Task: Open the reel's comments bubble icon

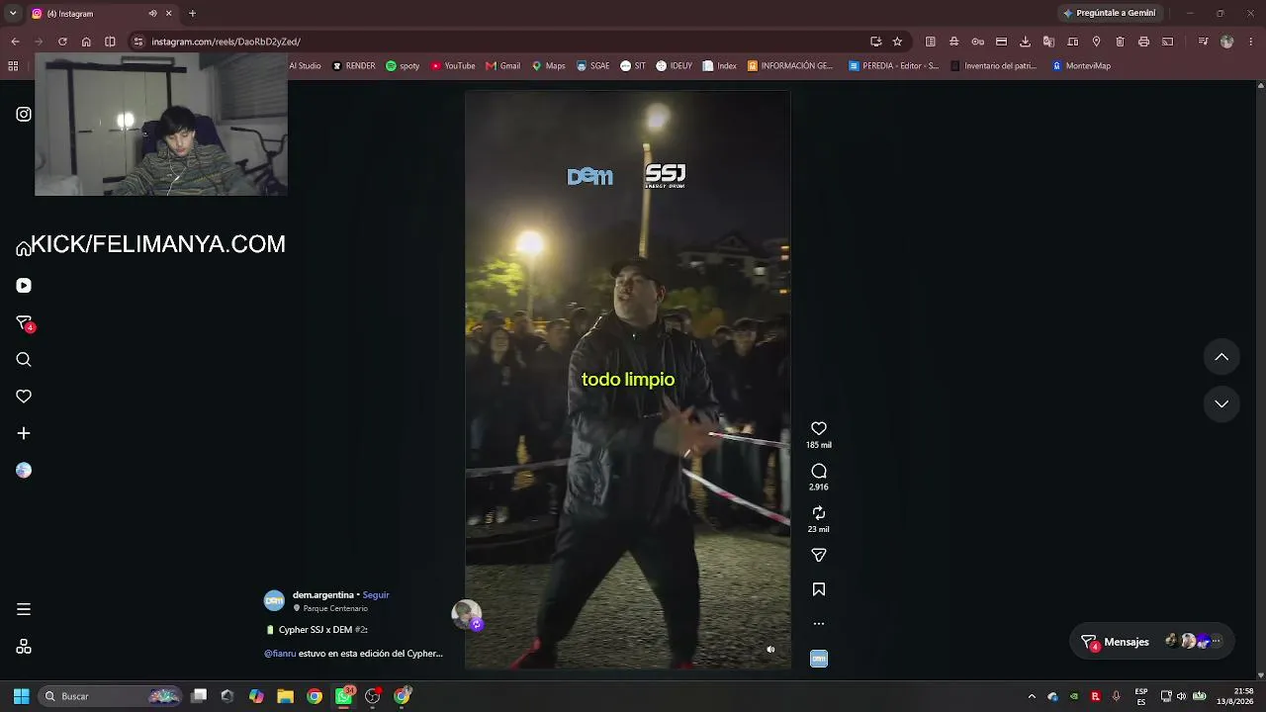Action: pyautogui.click(x=819, y=471)
